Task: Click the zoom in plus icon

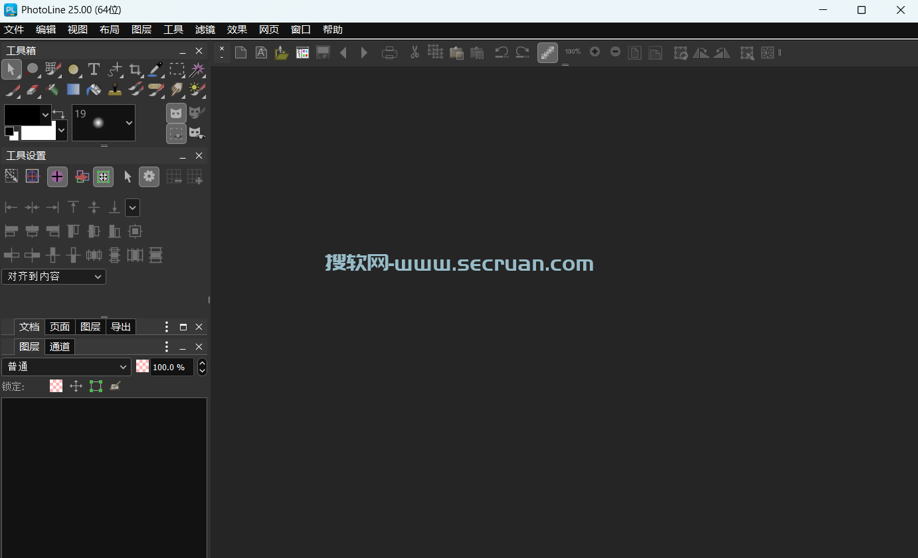Action: [x=595, y=52]
